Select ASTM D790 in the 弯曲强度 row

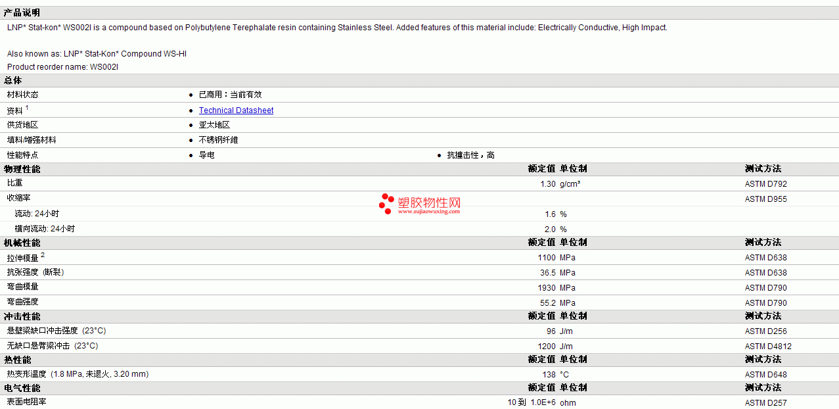point(766,303)
